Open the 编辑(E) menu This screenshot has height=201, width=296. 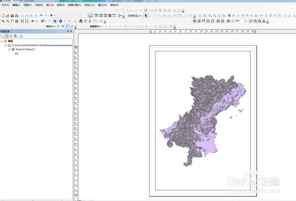tap(16, 5)
